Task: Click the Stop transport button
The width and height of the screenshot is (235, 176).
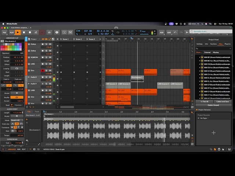Action: (24, 32)
